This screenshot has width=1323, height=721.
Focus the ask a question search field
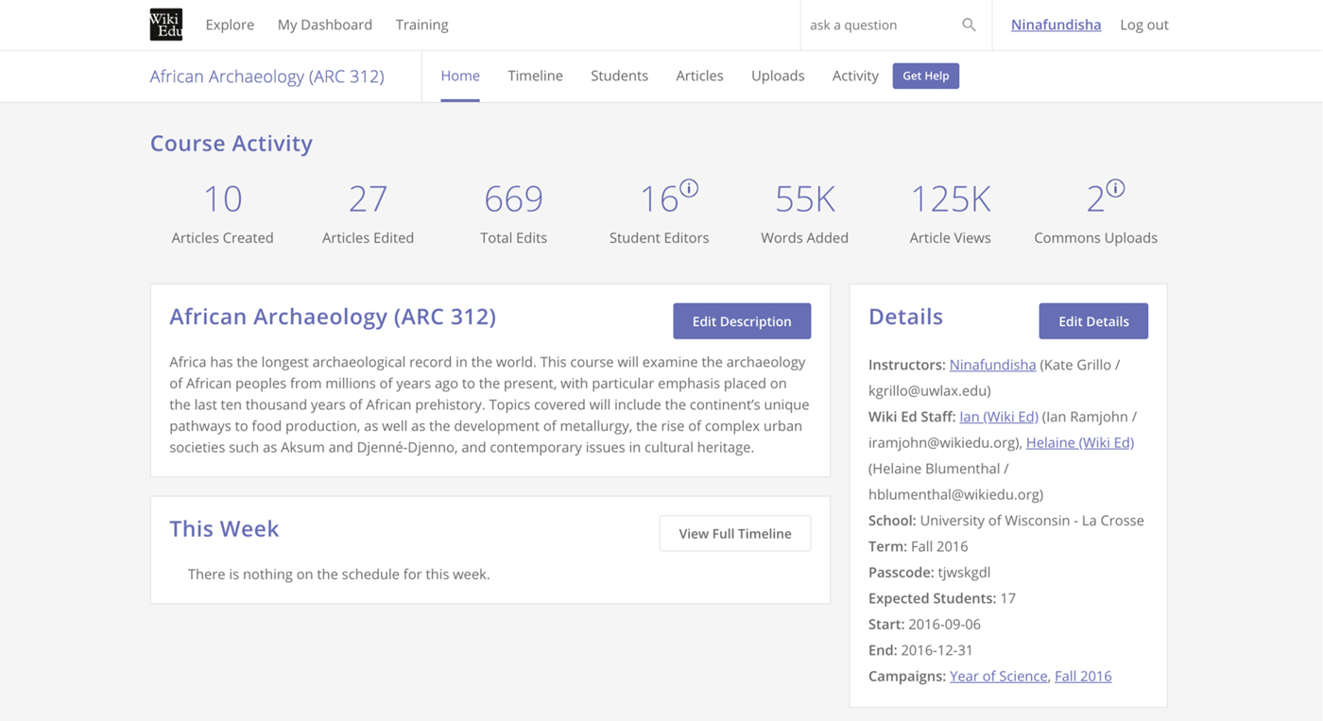tap(879, 25)
